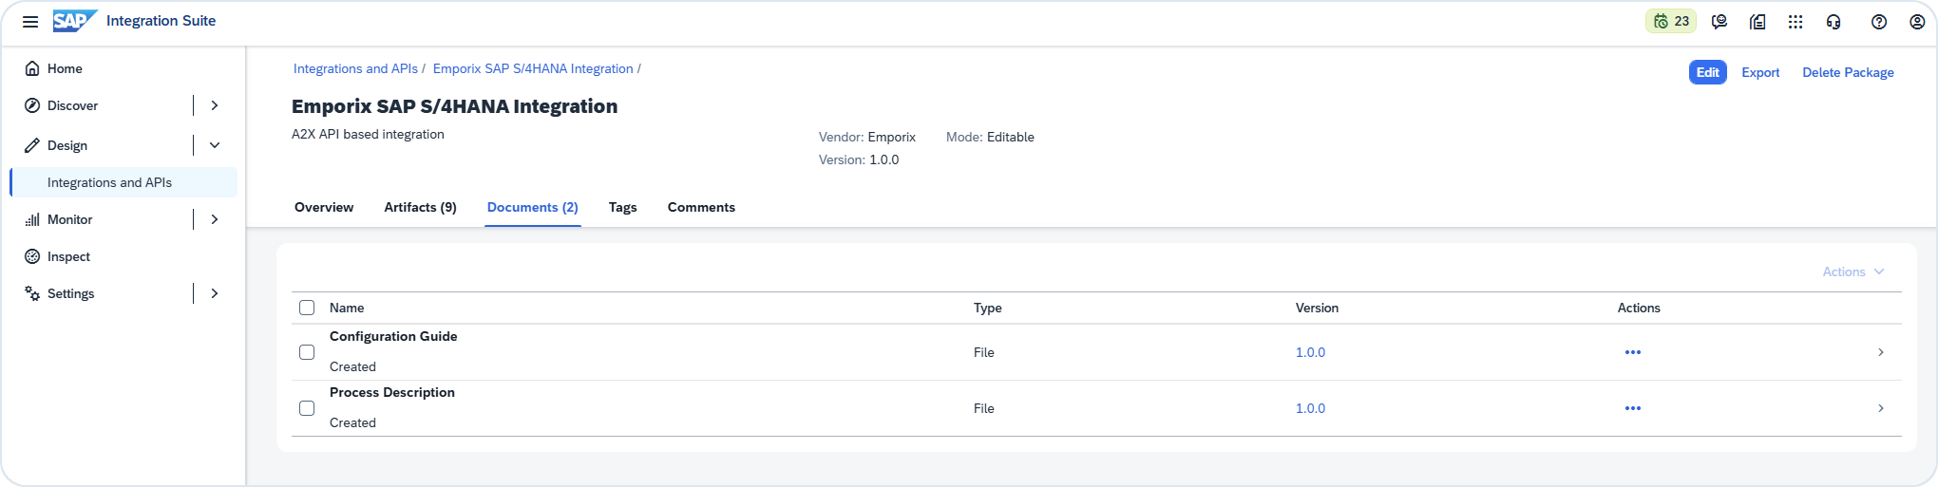Open the user profile icon
The width and height of the screenshot is (1938, 487).
click(1917, 21)
